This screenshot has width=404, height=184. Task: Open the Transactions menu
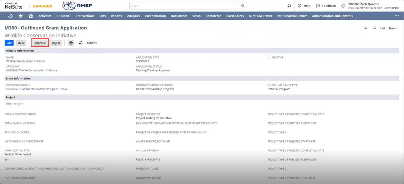tap(85, 16)
